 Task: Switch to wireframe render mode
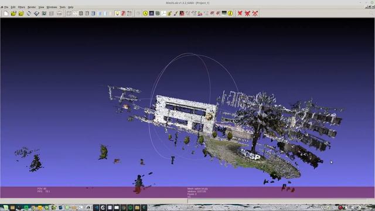[81, 13]
